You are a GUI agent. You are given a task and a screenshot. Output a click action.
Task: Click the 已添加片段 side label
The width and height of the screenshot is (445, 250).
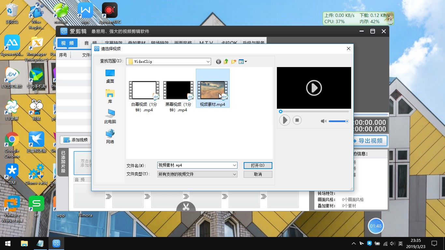point(63,162)
